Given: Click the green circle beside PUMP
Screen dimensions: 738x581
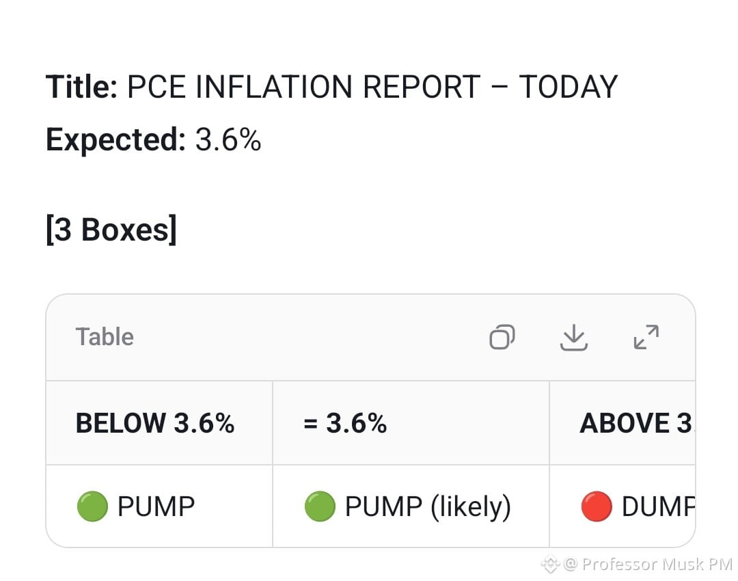Looking at the screenshot, I should point(92,506).
